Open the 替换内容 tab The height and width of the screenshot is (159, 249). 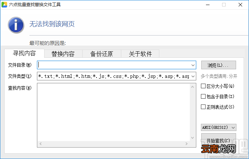coord(63,54)
